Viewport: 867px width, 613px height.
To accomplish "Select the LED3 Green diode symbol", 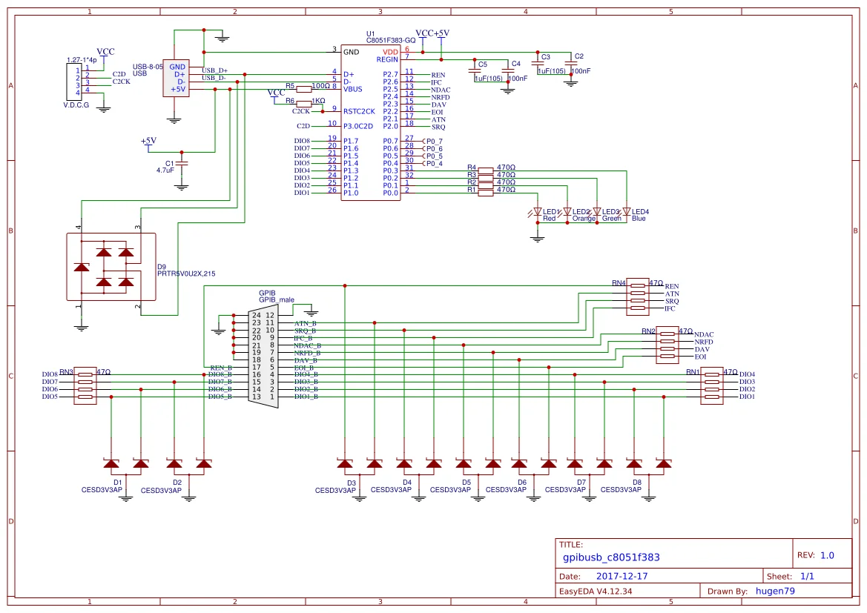I will coord(596,212).
